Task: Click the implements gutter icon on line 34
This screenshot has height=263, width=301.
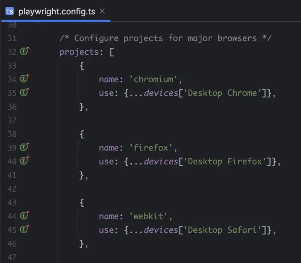Action: (24, 79)
